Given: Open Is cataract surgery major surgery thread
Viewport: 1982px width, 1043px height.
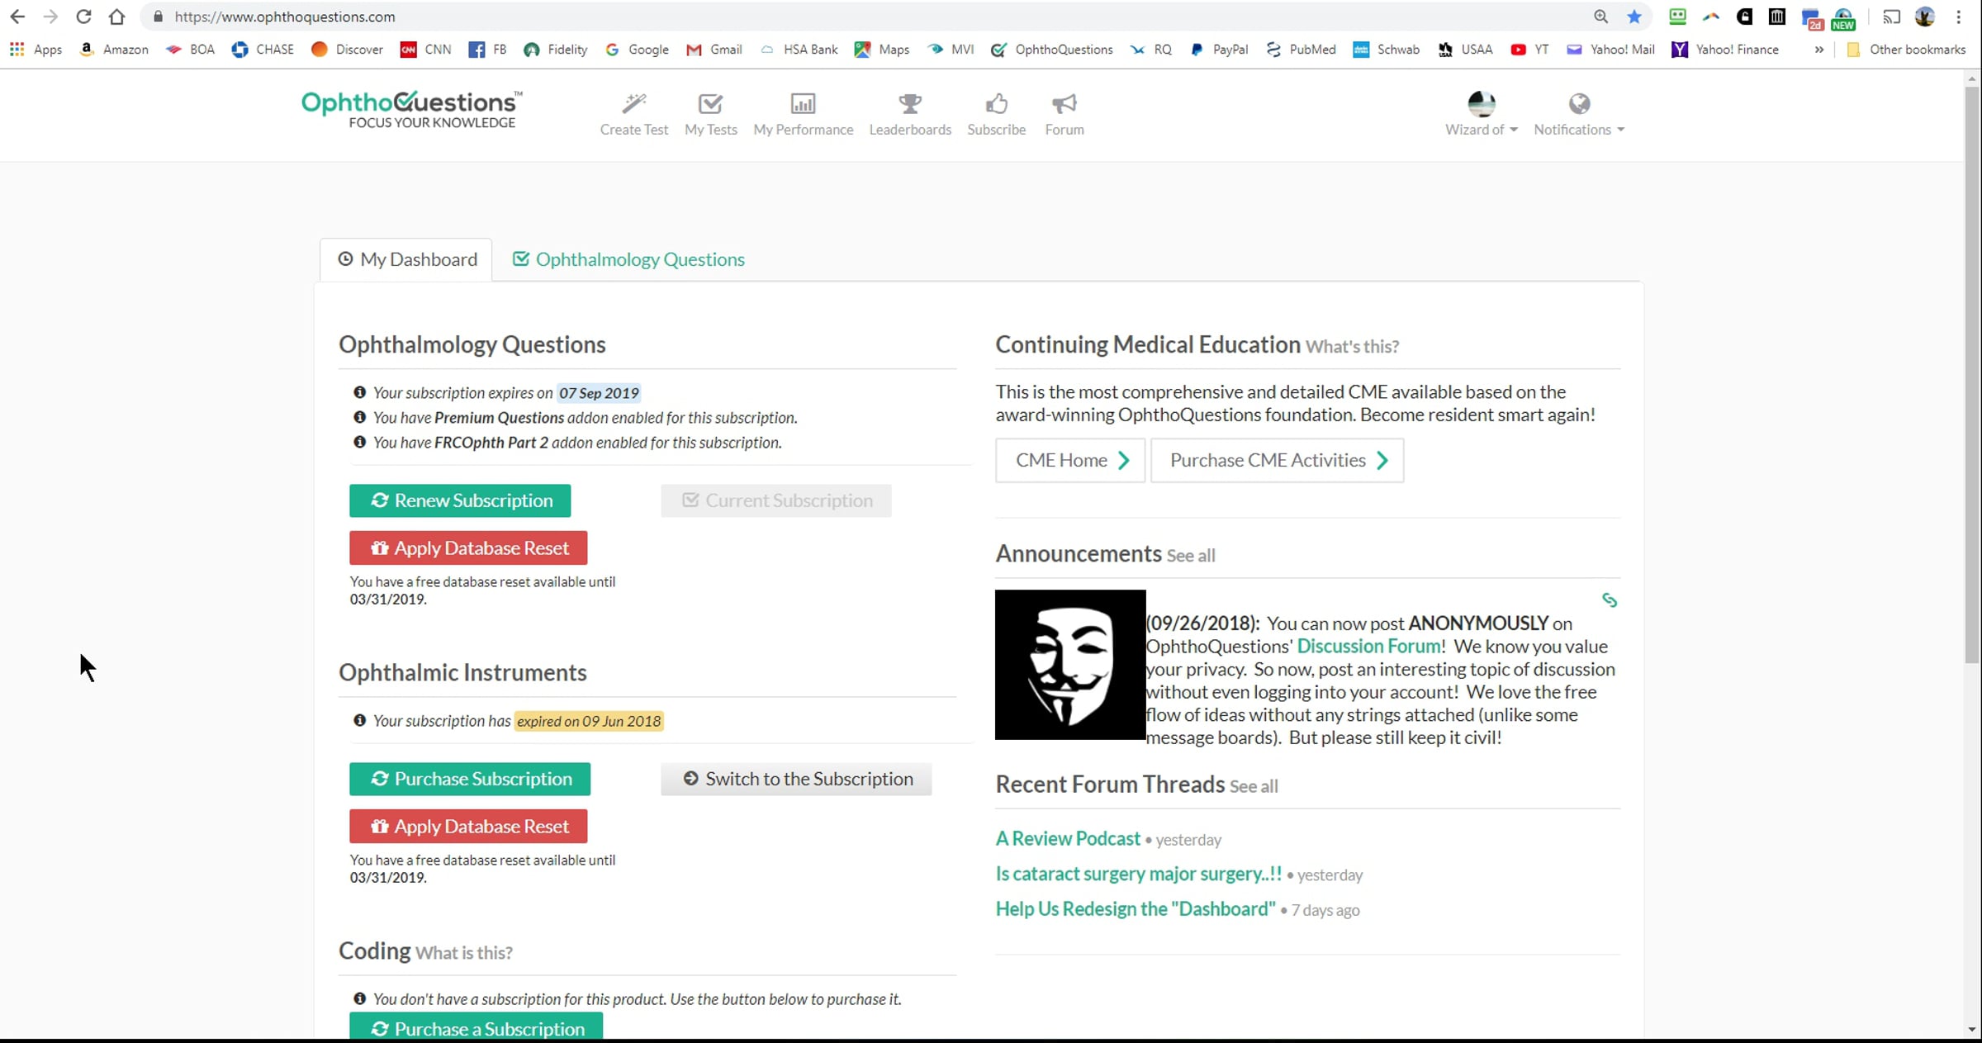Looking at the screenshot, I should pos(1139,874).
